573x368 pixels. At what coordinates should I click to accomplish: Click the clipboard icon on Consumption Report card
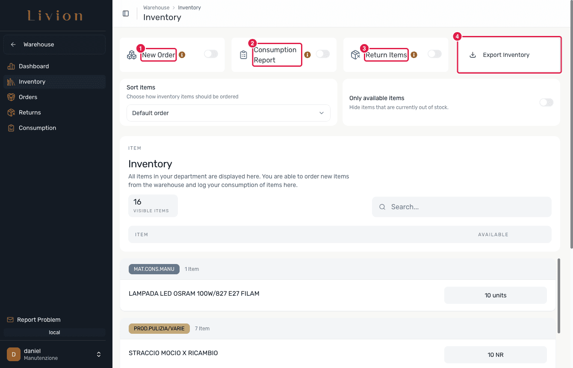(244, 55)
